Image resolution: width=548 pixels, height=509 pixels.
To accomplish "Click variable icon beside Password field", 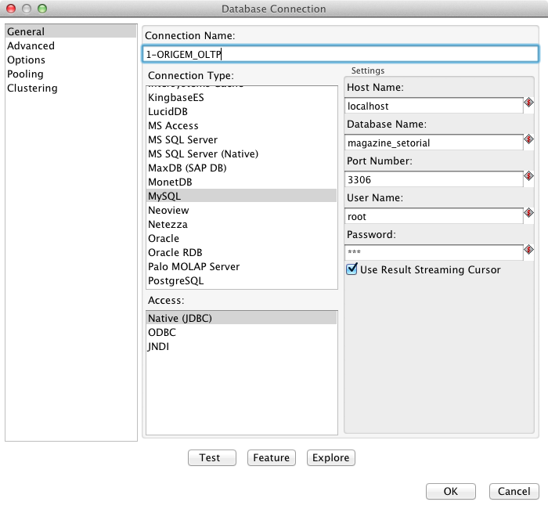I will [x=528, y=250].
